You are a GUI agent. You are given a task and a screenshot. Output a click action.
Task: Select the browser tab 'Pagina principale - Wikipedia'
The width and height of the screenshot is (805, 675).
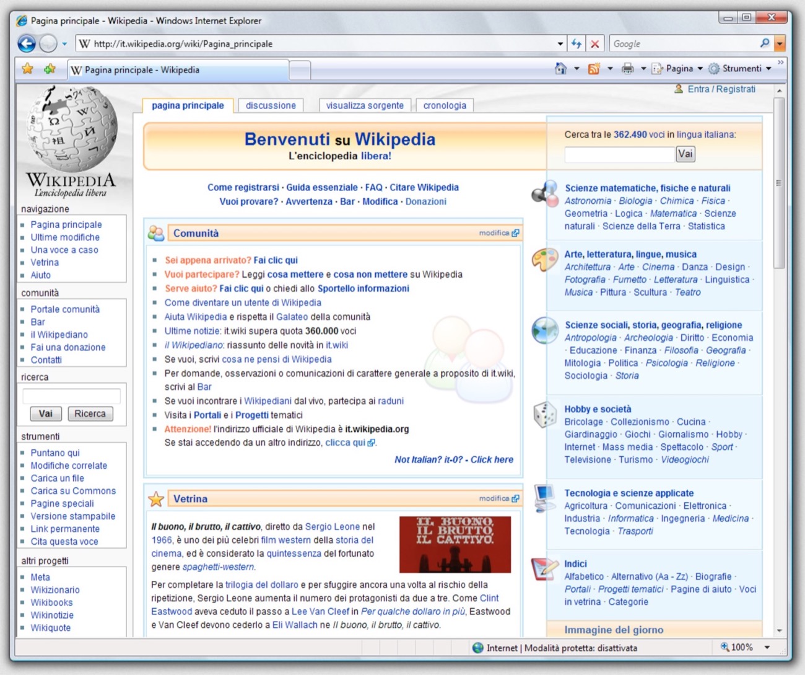(x=178, y=70)
